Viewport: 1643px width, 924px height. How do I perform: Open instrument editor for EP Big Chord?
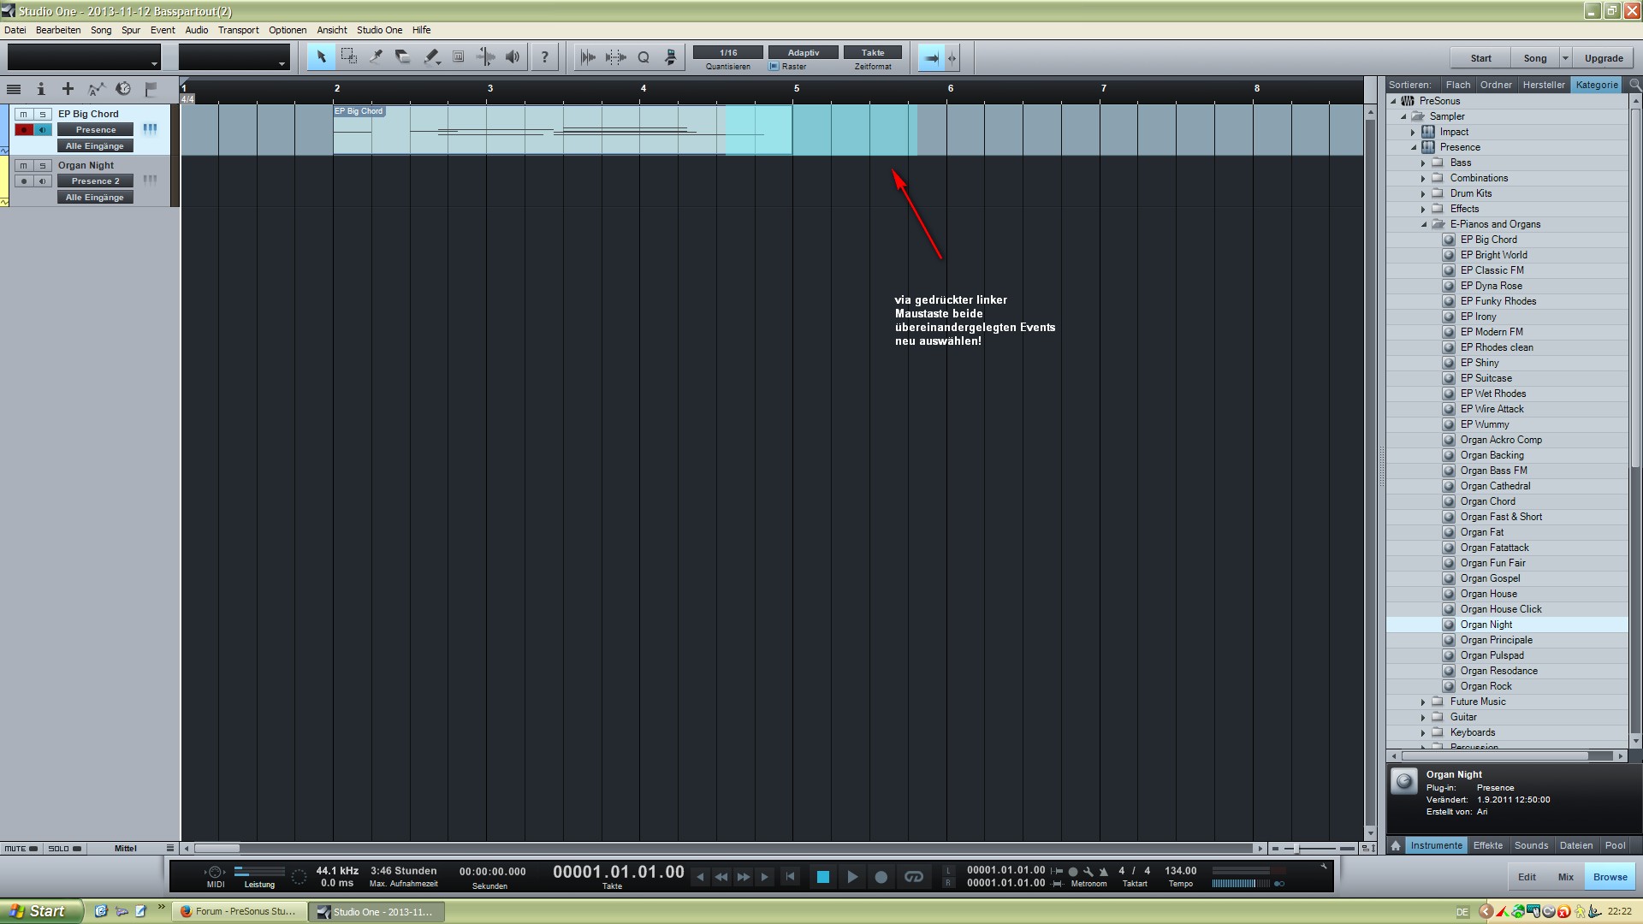tap(150, 129)
